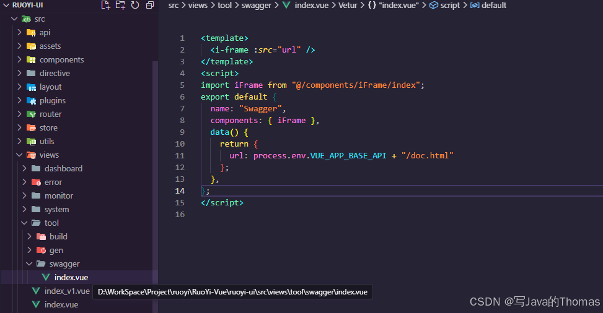
Task: Collapse the swagger folder chevron
Action: (29, 264)
